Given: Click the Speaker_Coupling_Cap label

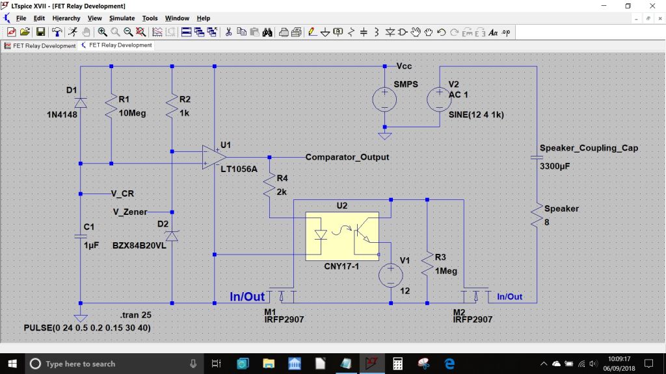Looking at the screenshot, I should point(589,148).
